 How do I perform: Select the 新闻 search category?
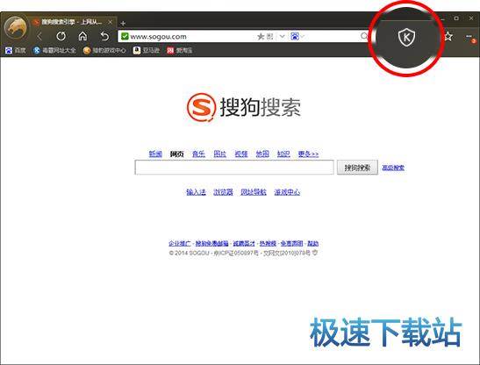(155, 154)
